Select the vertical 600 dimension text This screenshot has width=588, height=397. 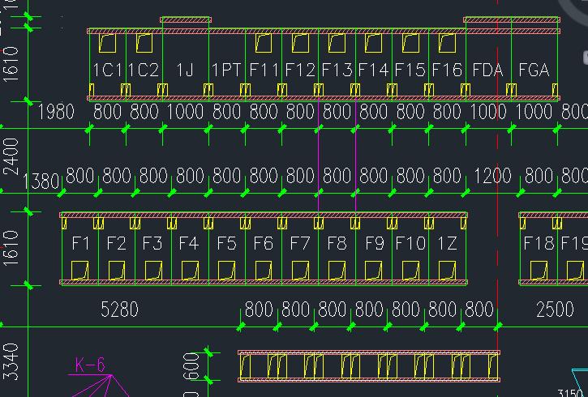192,365
